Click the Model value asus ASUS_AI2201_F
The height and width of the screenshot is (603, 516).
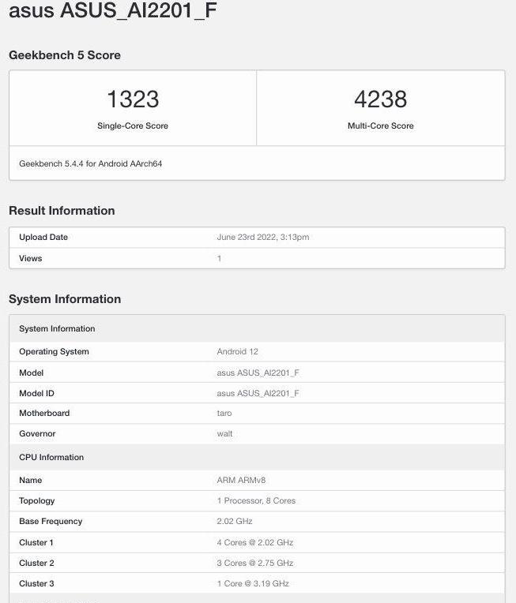[x=258, y=373]
